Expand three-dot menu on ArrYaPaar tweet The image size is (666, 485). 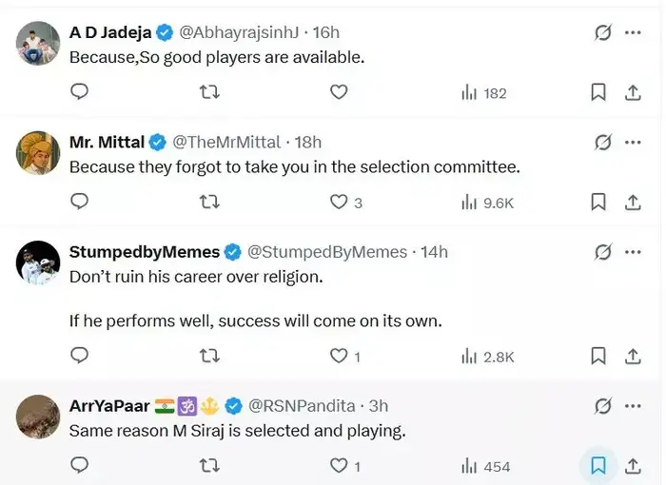pos(633,406)
